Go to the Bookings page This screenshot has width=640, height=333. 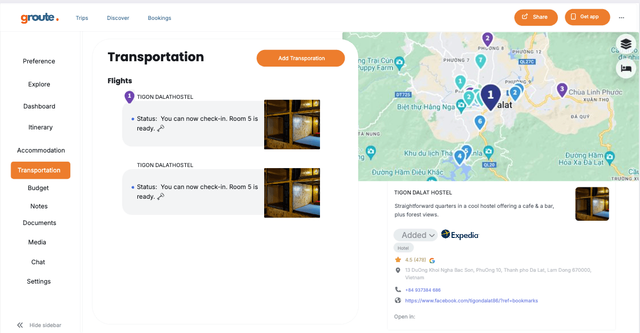(159, 18)
